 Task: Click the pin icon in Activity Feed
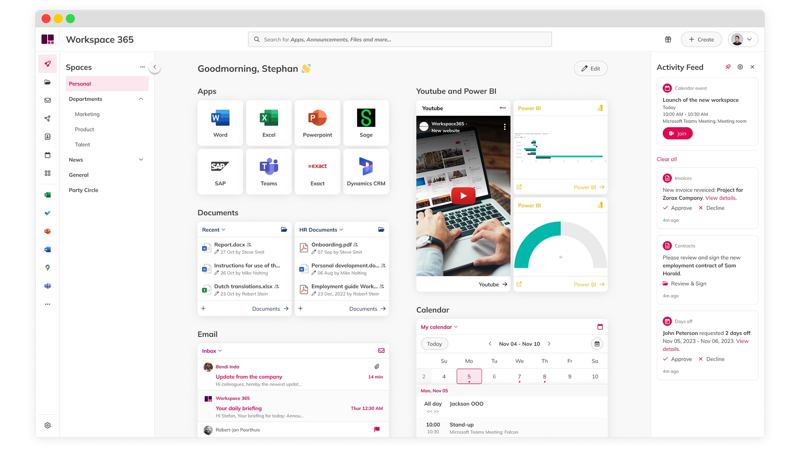click(x=728, y=67)
